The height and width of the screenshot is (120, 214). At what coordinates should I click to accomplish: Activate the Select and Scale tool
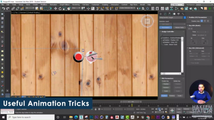[x=65, y=9]
